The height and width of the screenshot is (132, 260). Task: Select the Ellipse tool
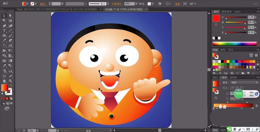(x=4, y=36)
